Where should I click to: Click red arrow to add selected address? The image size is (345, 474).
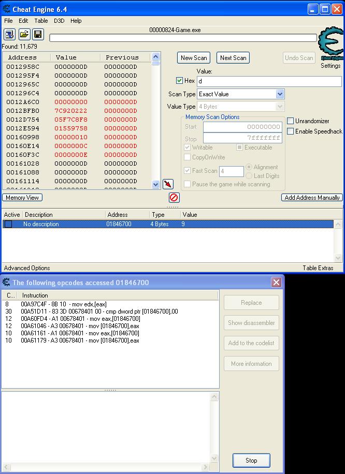[x=168, y=184]
